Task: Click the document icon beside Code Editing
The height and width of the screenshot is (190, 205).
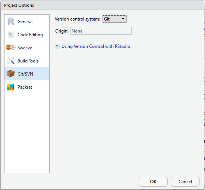Action: [10, 34]
